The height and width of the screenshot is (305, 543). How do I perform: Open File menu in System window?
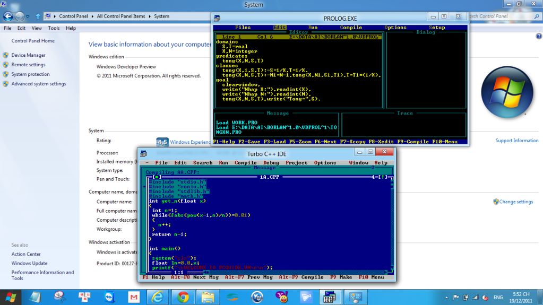7,28
